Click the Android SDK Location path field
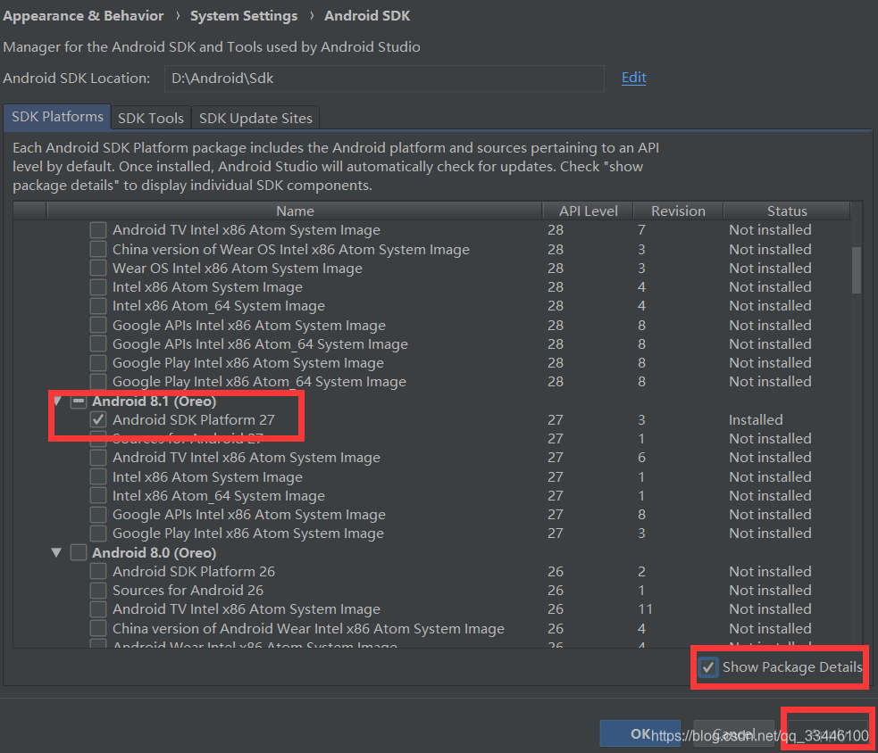Image resolution: width=878 pixels, height=753 pixels. 384,79
